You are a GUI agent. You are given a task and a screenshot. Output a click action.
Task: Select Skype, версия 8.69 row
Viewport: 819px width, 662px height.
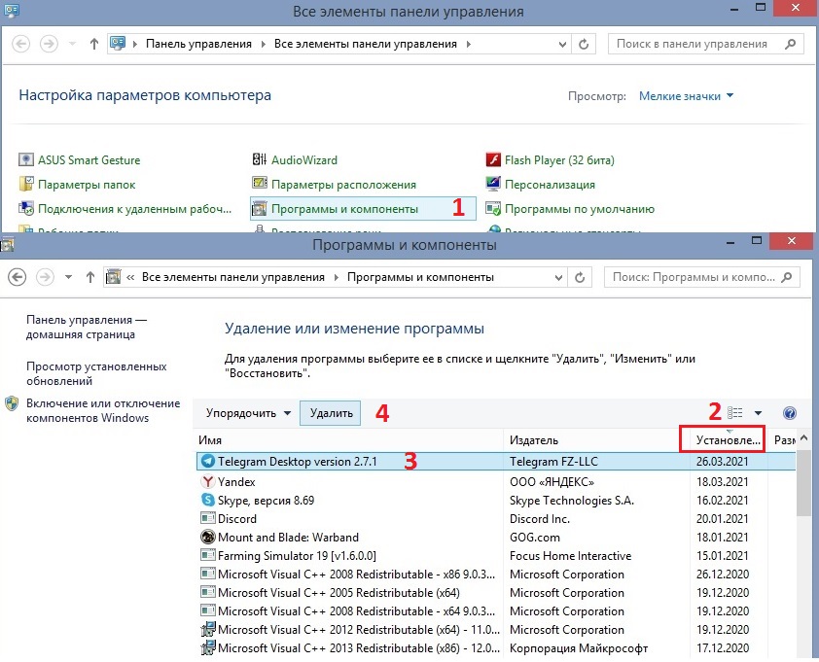(x=496, y=501)
